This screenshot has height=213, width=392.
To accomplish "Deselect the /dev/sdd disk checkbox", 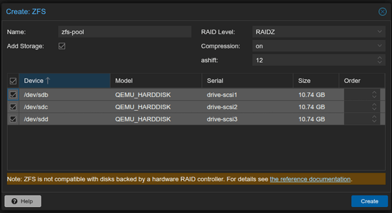I will click(x=13, y=119).
